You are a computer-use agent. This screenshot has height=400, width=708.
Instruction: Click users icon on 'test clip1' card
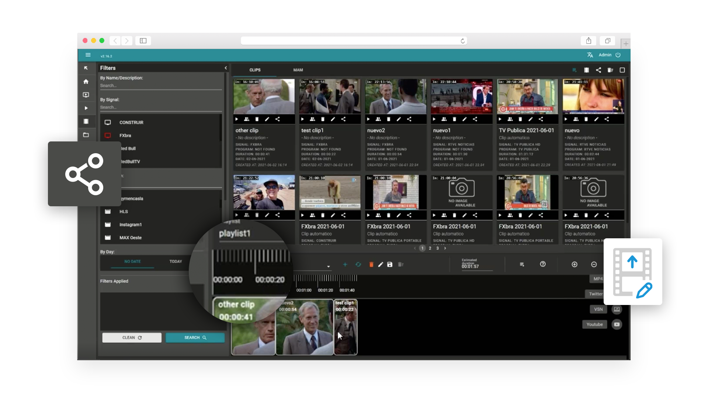click(x=312, y=119)
